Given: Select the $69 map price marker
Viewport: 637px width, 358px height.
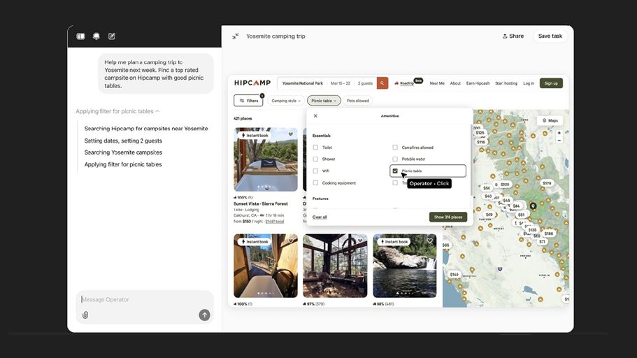Looking at the screenshot, I should coord(489,215).
